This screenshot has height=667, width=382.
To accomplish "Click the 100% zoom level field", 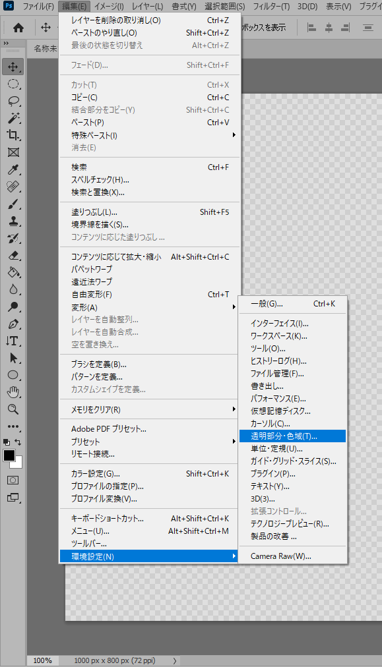I will click(x=43, y=660).
